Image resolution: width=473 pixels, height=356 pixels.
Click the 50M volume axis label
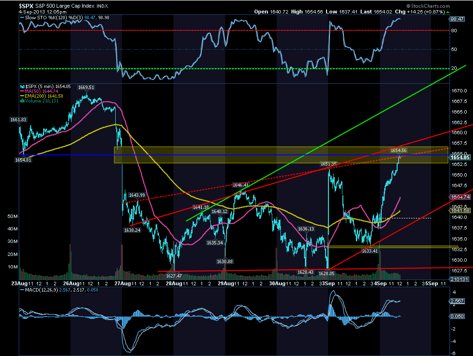click(12, 216)
